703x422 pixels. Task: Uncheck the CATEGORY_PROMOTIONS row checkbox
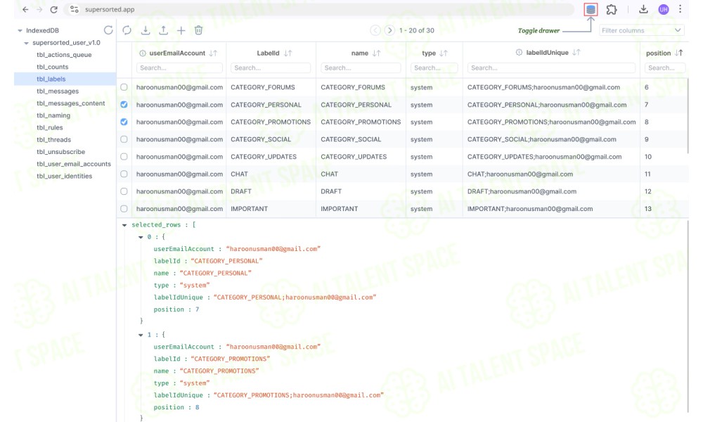click(124, 122)
